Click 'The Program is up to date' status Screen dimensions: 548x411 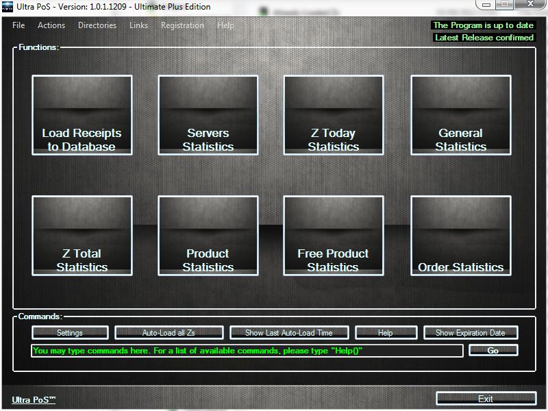pos(483,25)
